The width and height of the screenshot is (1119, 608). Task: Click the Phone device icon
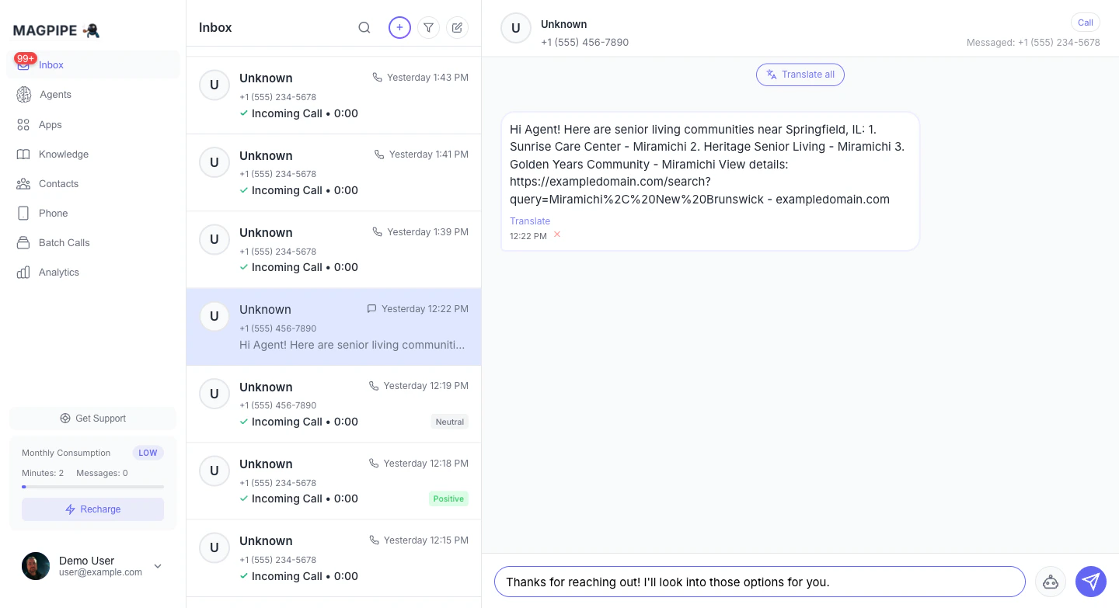(x=23, y=213)
